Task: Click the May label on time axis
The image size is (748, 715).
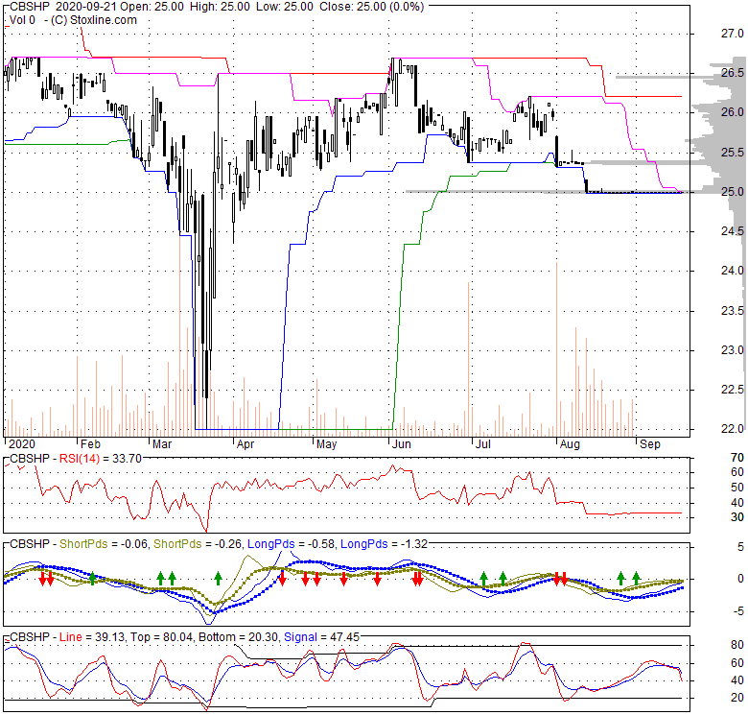Action: 326,444
